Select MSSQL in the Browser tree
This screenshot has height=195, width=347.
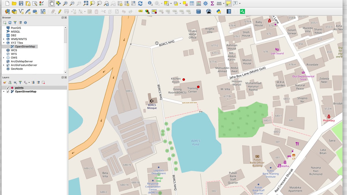coord(15,32)
